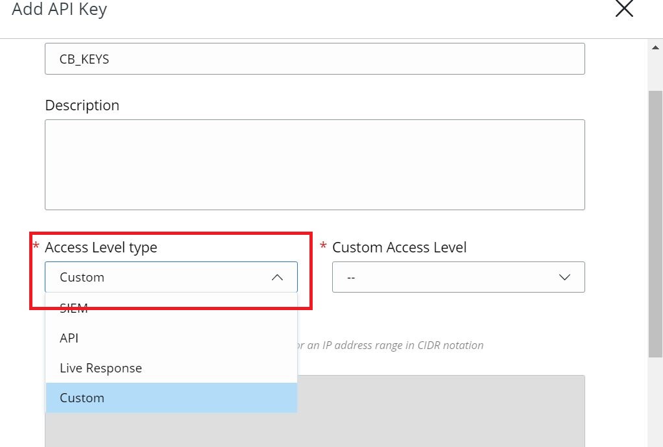The width and height of the screenshot is (663, 447).
Task: Click the Add API Key dialog title
Action: pos(59,10)
